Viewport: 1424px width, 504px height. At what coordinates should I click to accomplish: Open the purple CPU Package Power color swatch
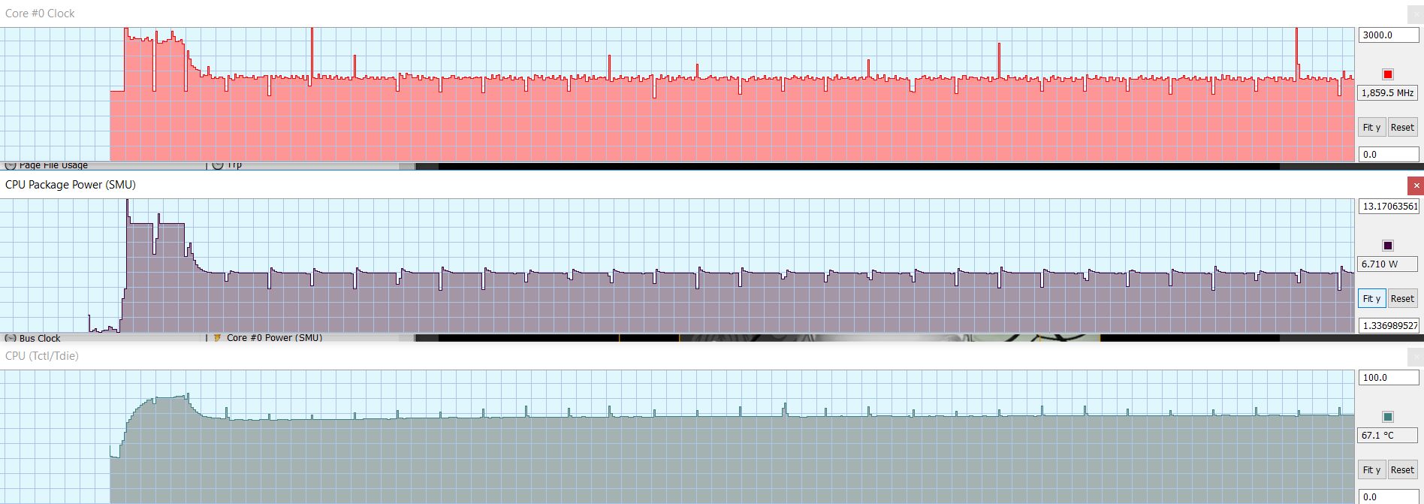point(1387,246)
